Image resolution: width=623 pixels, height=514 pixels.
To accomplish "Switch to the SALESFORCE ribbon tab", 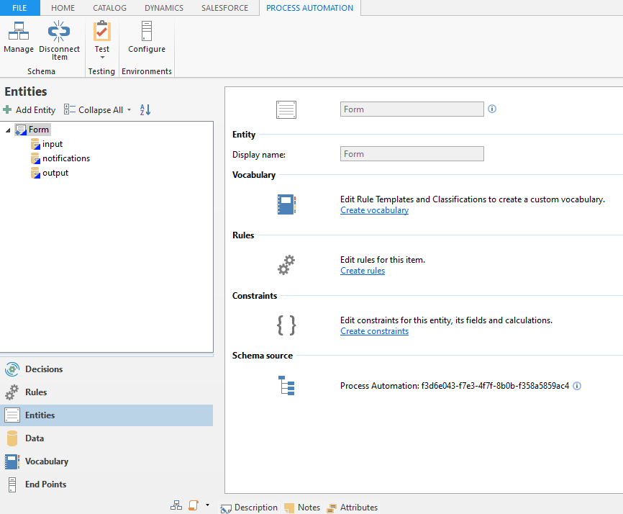I will 224,8.
